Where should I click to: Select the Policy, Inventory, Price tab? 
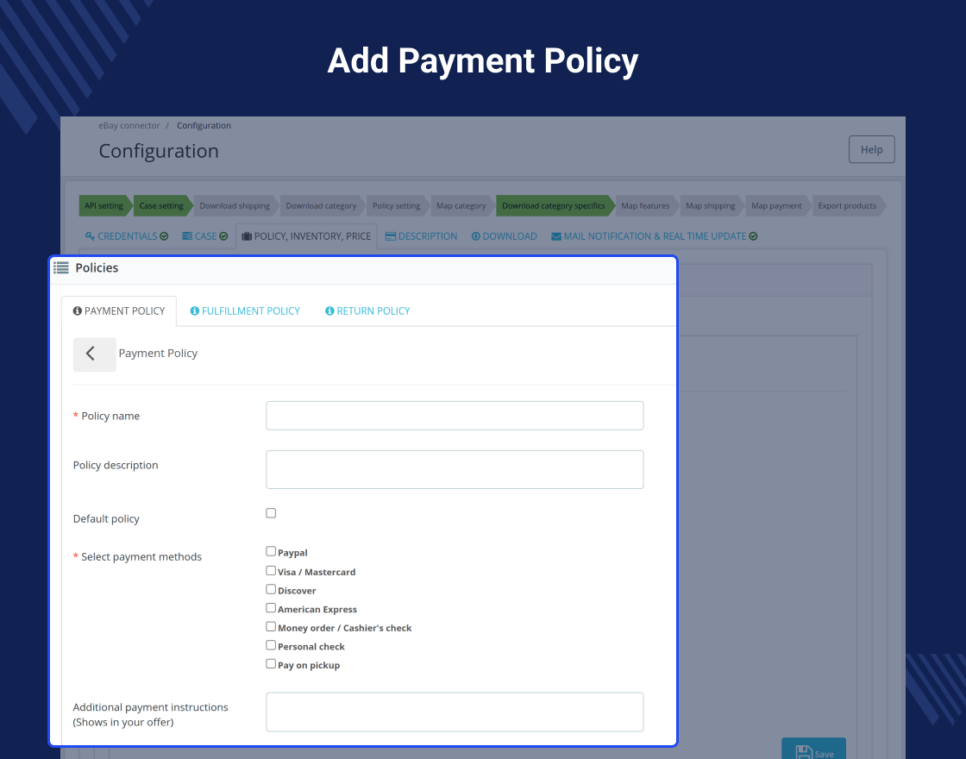pyautogui.click(x=307, y=236)
